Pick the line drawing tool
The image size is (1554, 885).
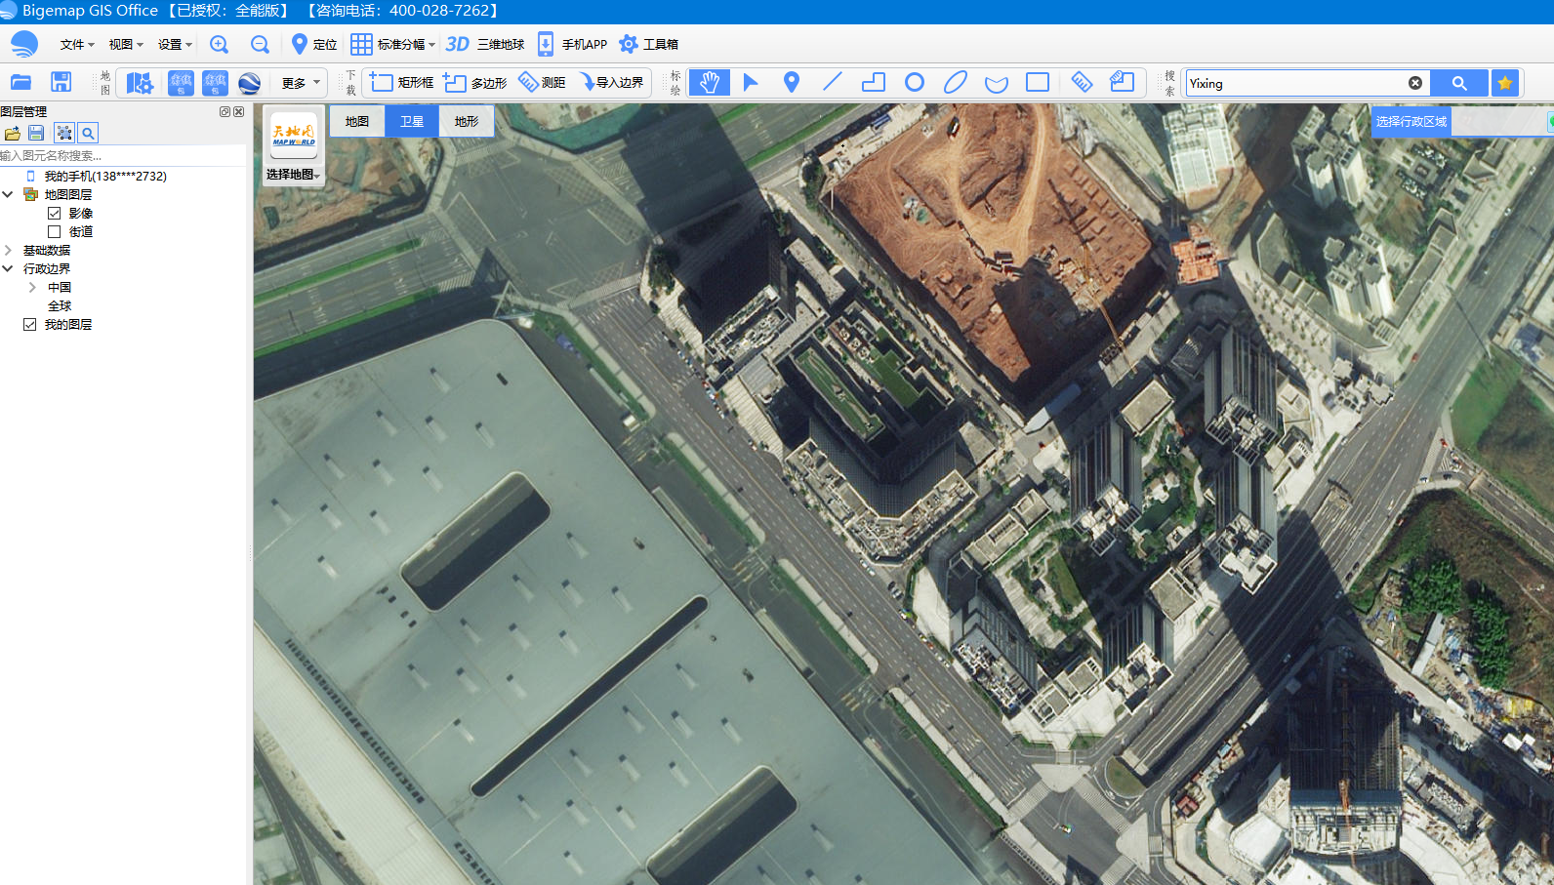tap(832, 83)
